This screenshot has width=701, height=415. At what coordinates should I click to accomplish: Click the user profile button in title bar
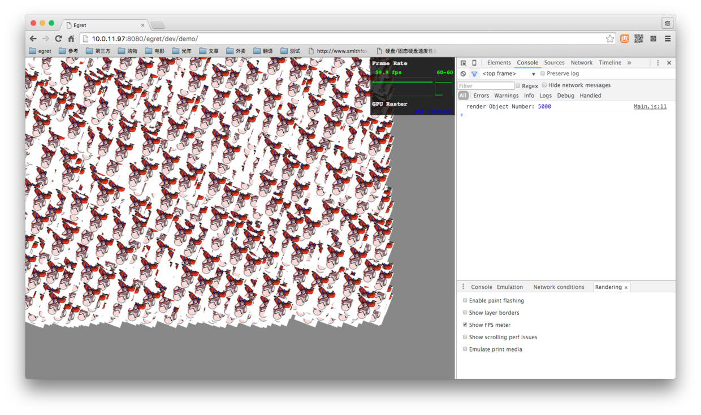[x=668, y=23]
